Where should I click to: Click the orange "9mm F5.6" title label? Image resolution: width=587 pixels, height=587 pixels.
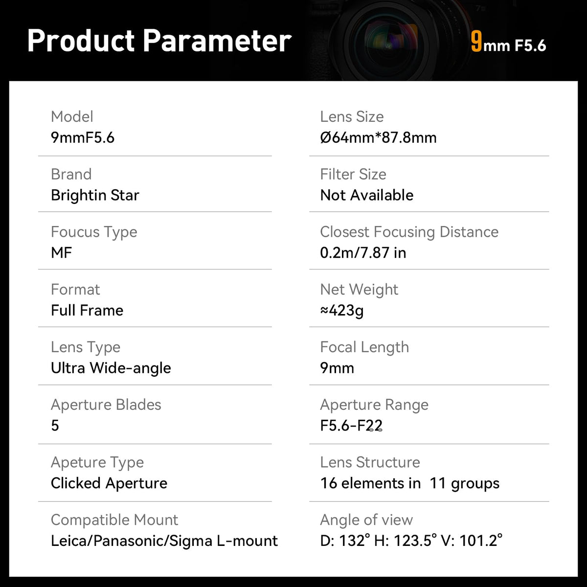coord(508,43)
